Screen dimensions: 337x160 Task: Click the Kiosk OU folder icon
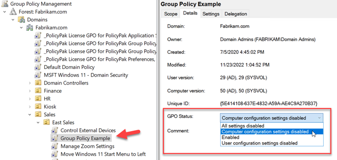38,107
